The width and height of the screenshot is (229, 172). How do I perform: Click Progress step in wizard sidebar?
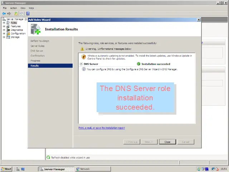[35, 61]
